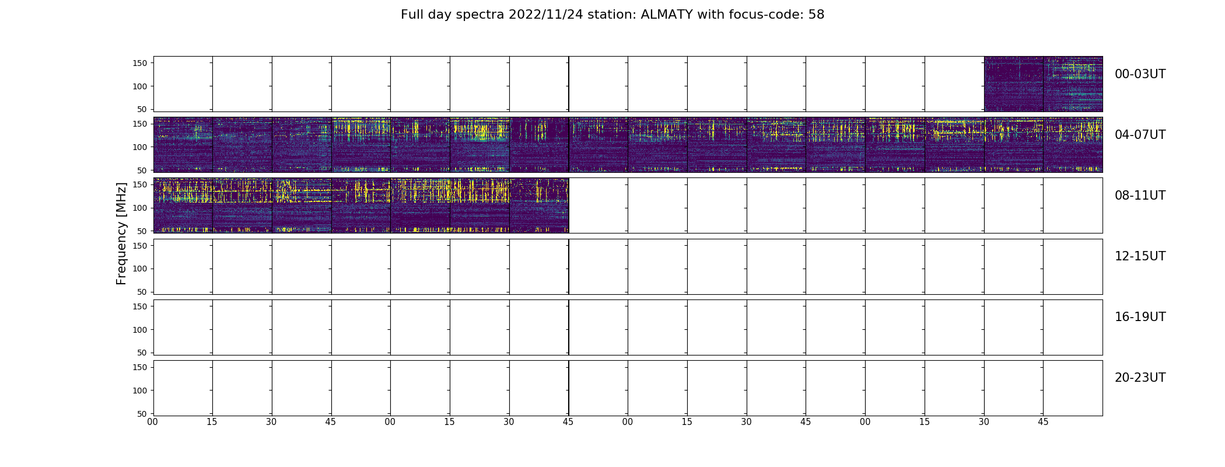The width and height of the screenshot is (1225, 467).
Task: Click the empty plot area of the 16-19UT row
Action: click(628, 327)
